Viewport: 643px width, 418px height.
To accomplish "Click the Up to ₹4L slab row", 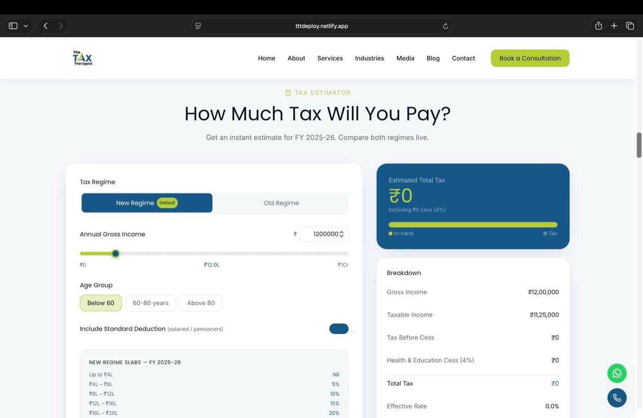I will click(x=214, y=374).
